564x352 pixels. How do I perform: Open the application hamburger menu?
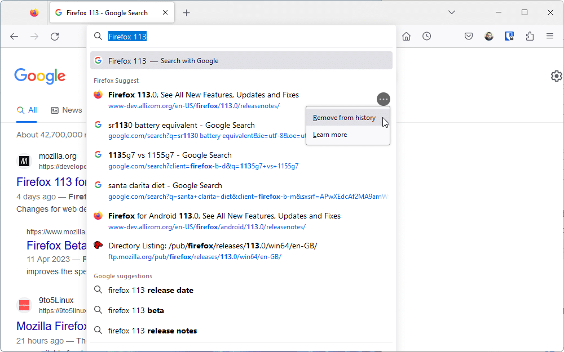tap(550, 36)
